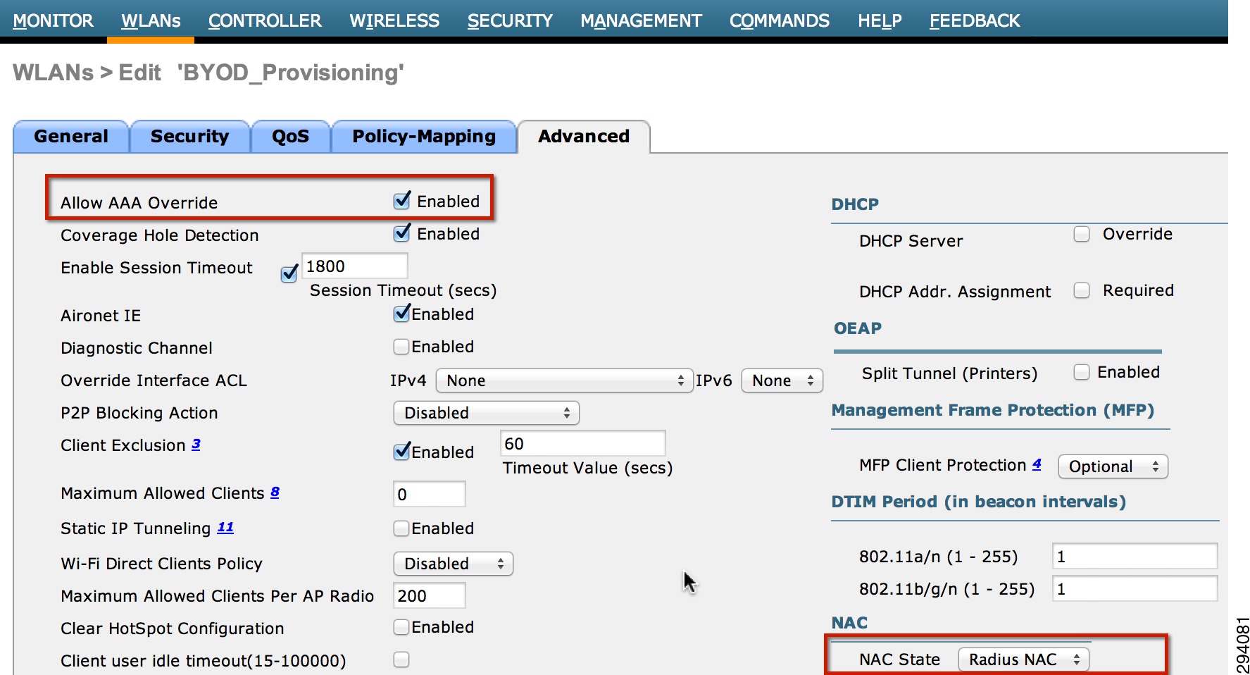Viewport: 1250px width, 675px height.
Task: Click the FEEDBACK link
Action: (975, 21)
